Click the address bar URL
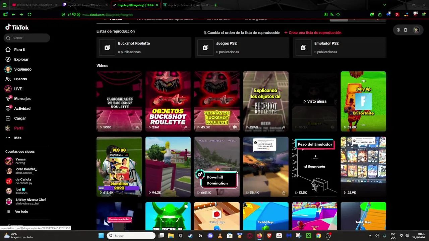 tap(107, 15)
